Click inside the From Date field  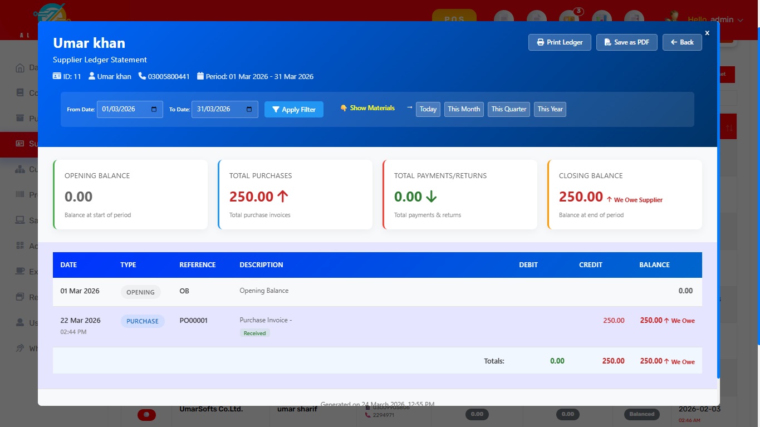pyautogui.click(x=122, y=109)
